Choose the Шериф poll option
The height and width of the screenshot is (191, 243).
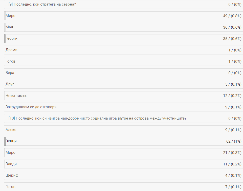(123, 176)
